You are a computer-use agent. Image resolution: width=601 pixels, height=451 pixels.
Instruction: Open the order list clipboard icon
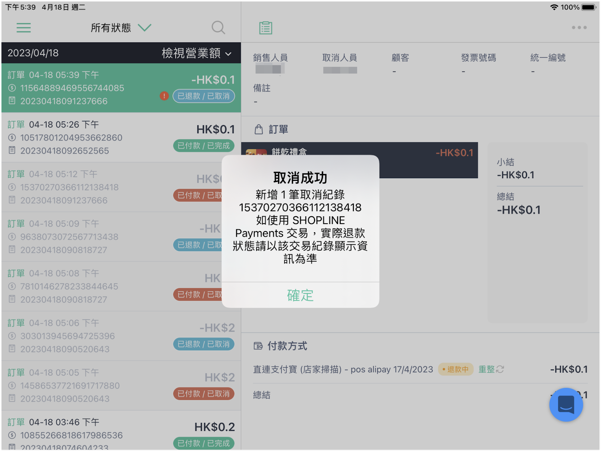point(266,28)
